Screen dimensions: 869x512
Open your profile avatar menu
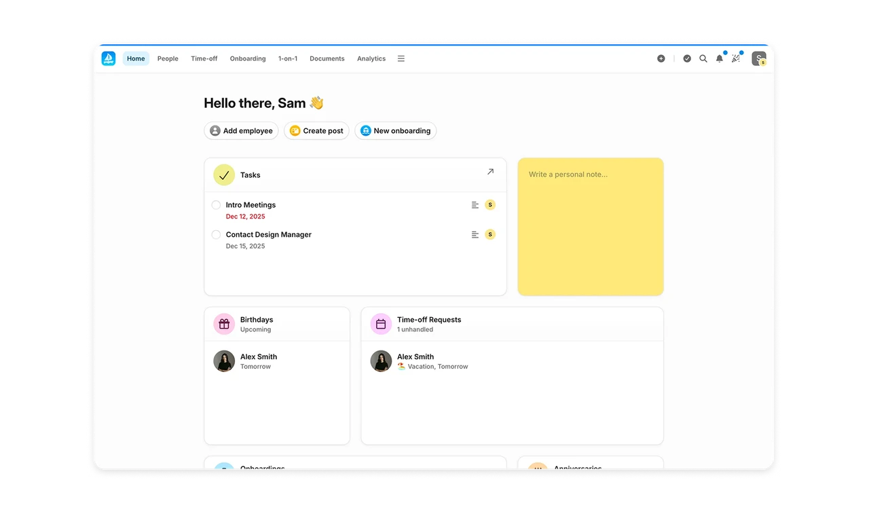coord(758,58)
